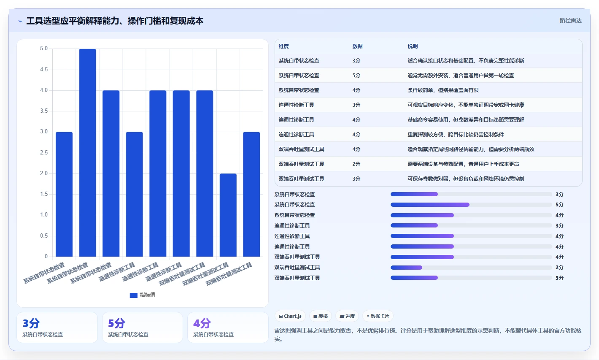Select the 数据卡片 chip

tap(378, 316)
